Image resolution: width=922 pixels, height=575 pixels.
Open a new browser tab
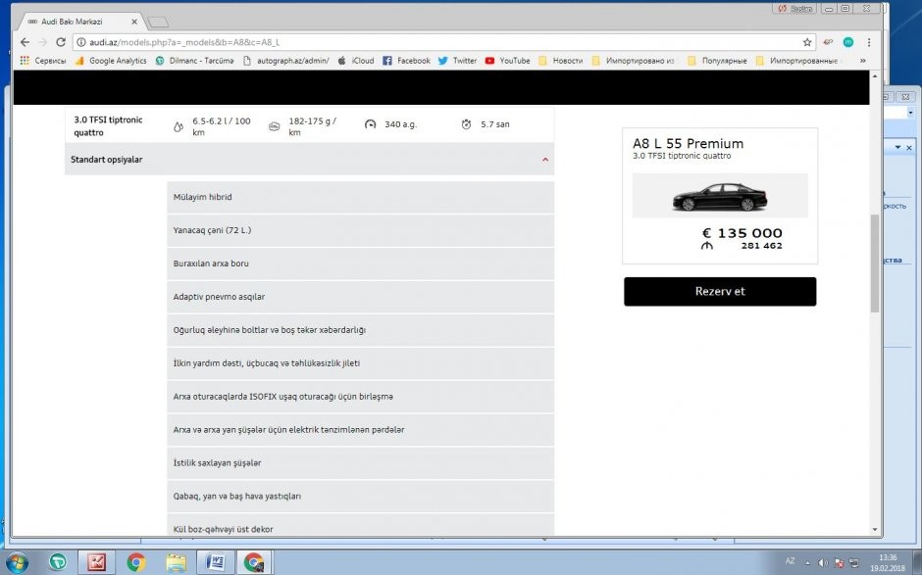click(158, 22)
